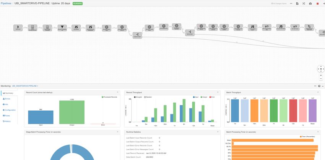This screenshot has height=160, width=325.
Task: Open the History tab
Action: click(6, 121)
